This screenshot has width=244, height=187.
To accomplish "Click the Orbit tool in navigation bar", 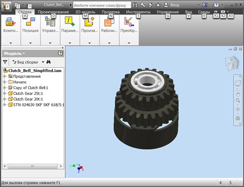I will 238,109.
